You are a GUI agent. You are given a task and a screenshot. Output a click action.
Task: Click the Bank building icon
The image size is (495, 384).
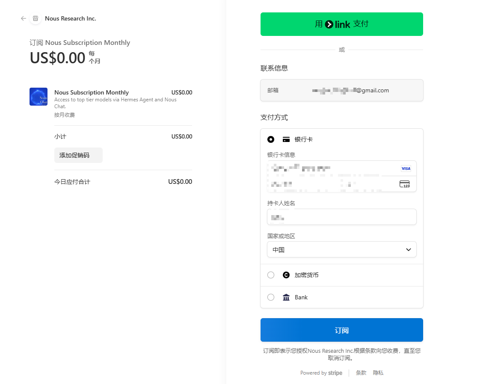(x=286, y=297)
